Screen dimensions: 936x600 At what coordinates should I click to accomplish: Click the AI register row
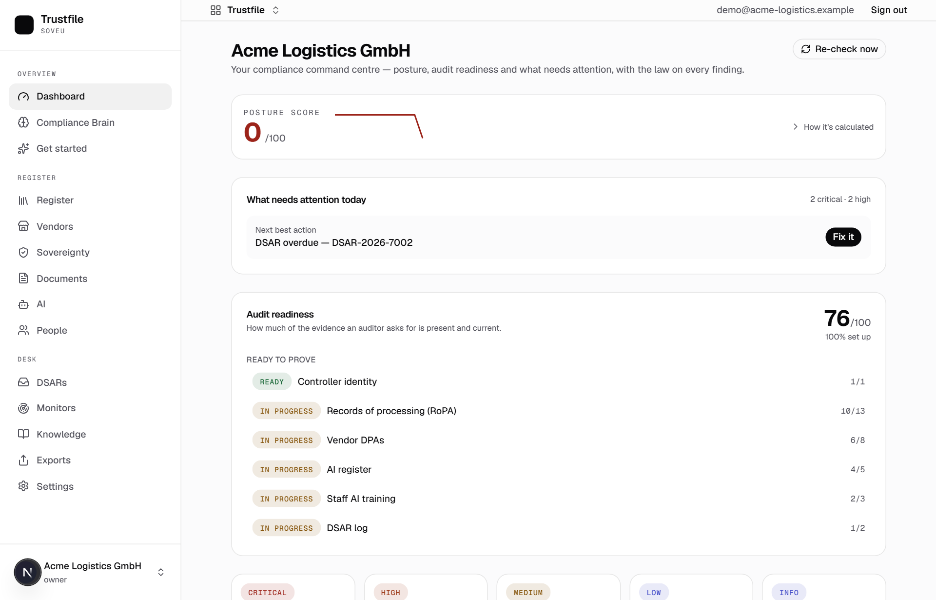pos(558,470)
